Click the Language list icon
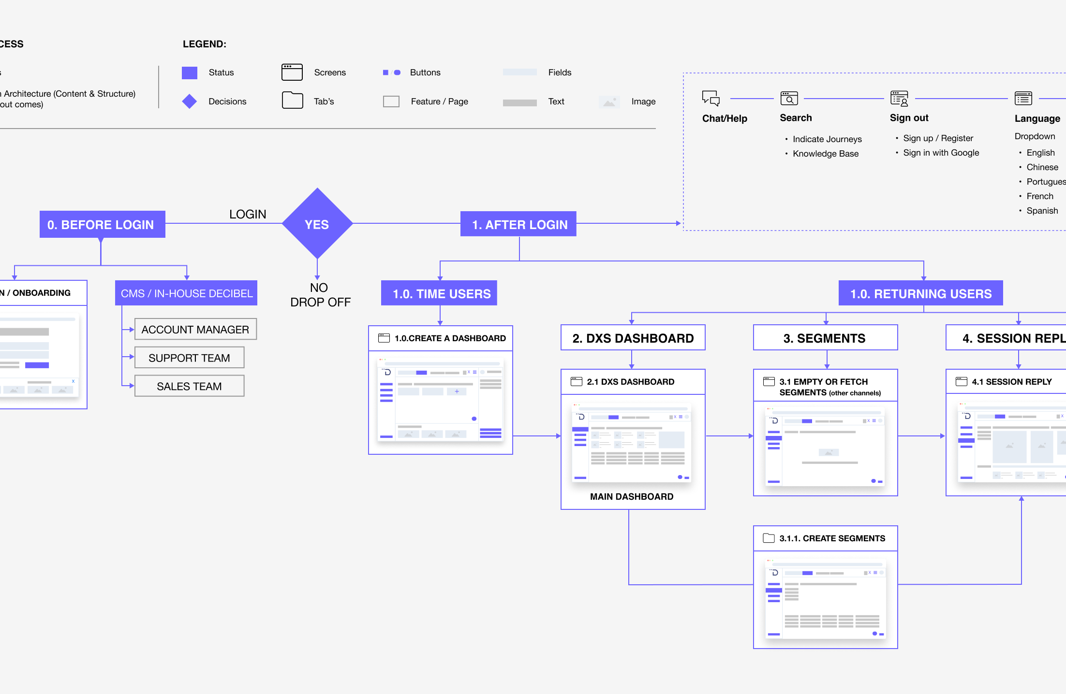Viewport: 1066px width, 694px height. [1023, 98]
